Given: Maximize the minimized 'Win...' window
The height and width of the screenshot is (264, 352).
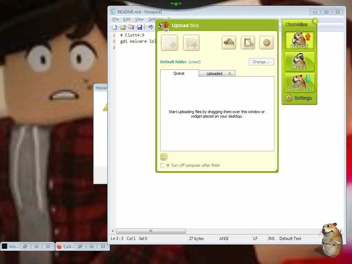Looking at the screenshot, I should pos(36,246).
